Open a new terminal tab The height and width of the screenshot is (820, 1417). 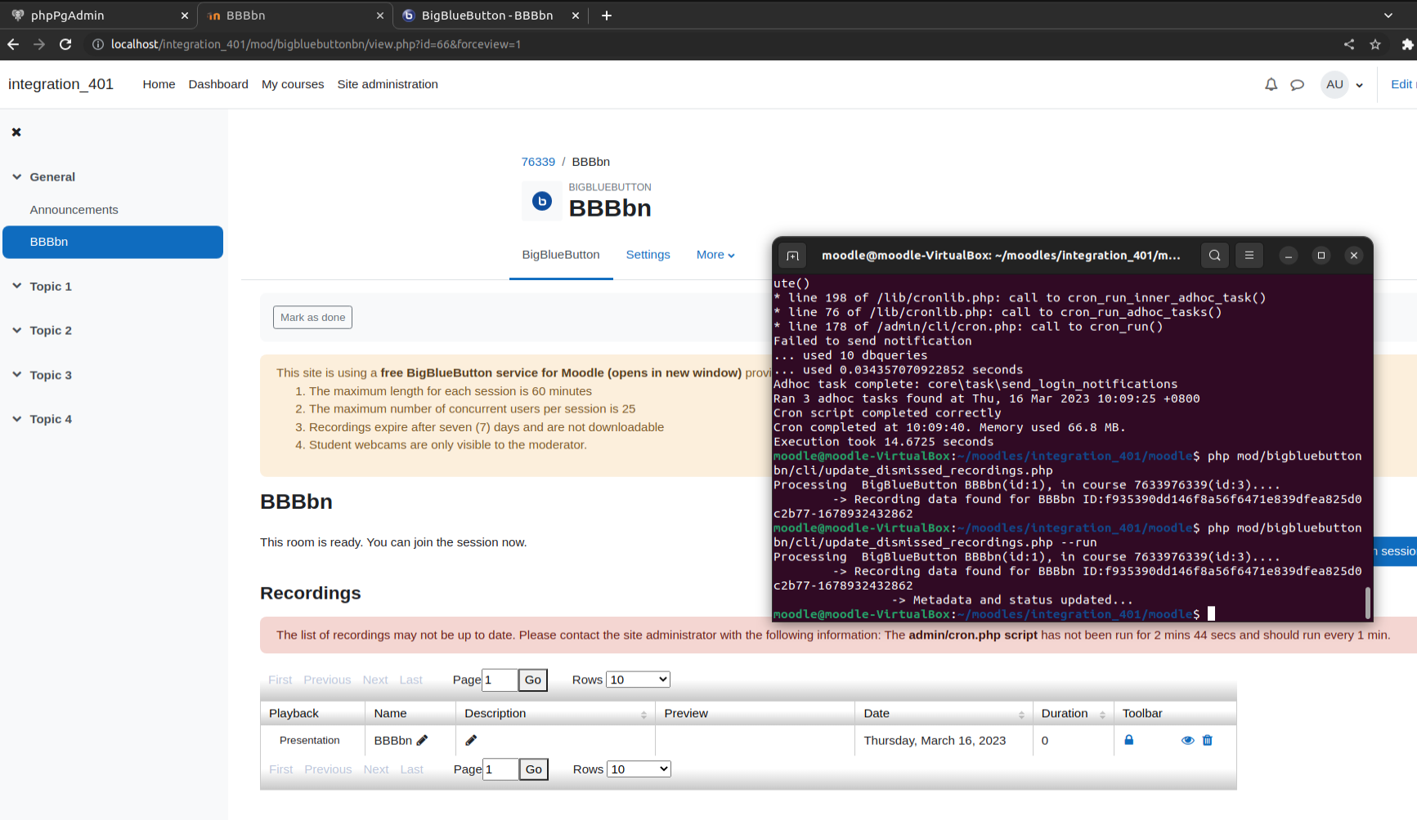[x=792, y=256]
